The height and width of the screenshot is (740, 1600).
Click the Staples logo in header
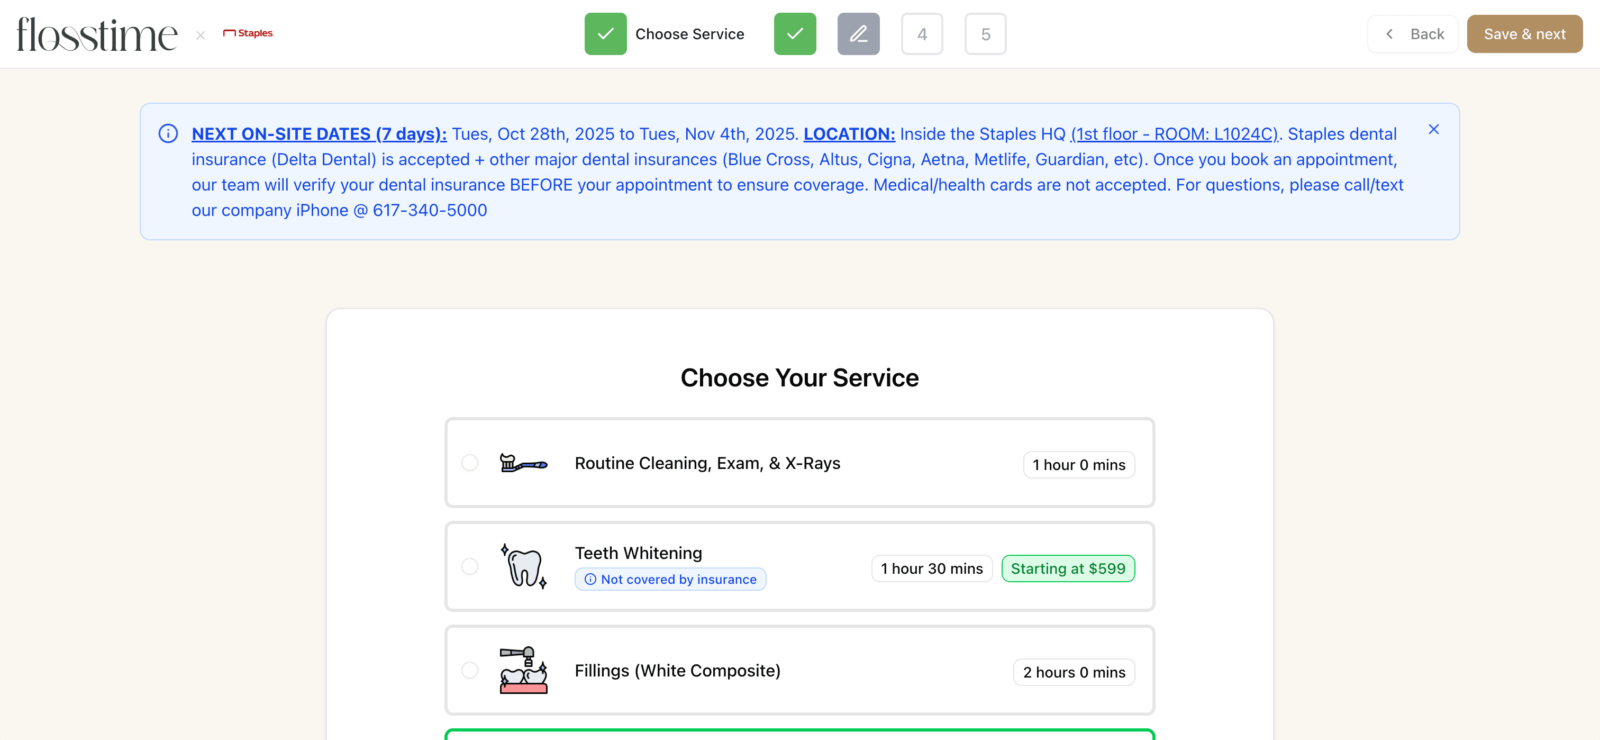249,33
